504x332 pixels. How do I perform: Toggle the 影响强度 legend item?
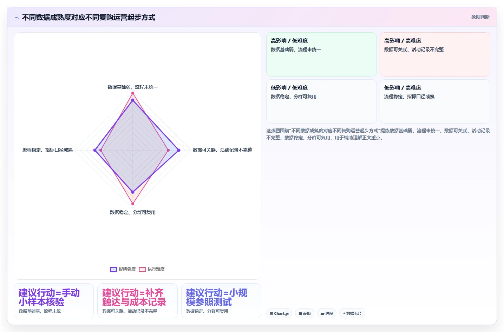click(123, 269)
